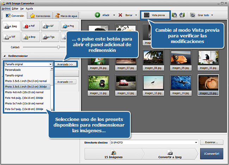Open the Tamaño original preset combo box
The image size is (229, 165).
29,65
